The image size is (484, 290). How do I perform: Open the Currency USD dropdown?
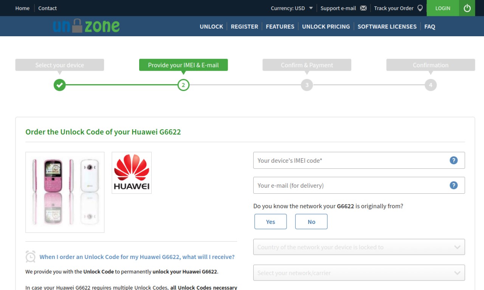click(x=292, y=8)
